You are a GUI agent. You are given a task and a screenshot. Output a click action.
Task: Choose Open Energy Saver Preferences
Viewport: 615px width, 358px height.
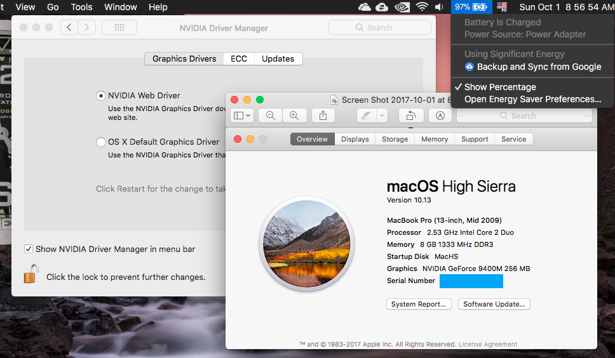click(x=532, y=99)
